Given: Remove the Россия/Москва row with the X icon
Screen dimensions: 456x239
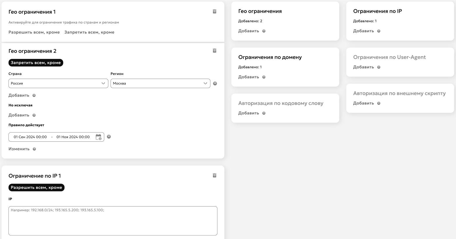Looking at the screenshot, I should (215, 83).
